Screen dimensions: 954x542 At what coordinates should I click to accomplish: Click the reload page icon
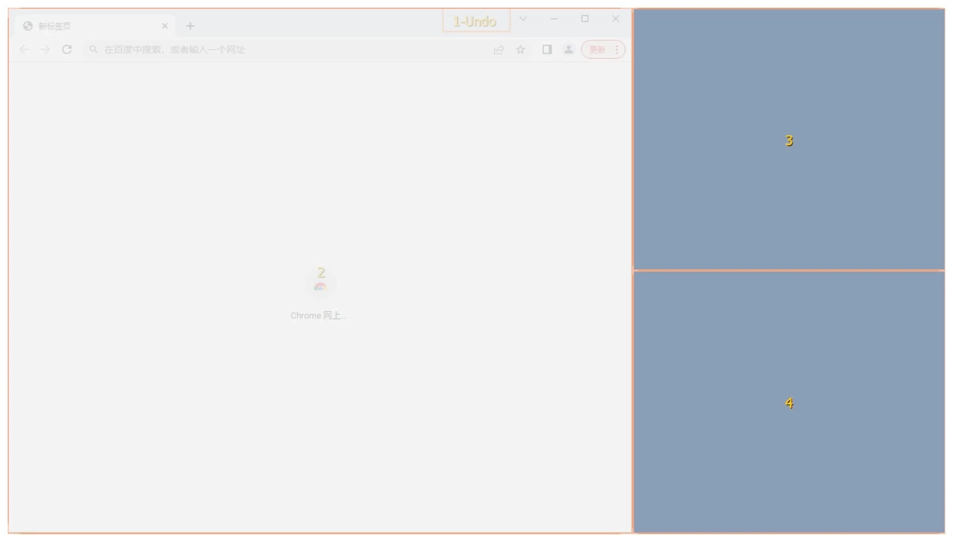(x=67, y=50)
